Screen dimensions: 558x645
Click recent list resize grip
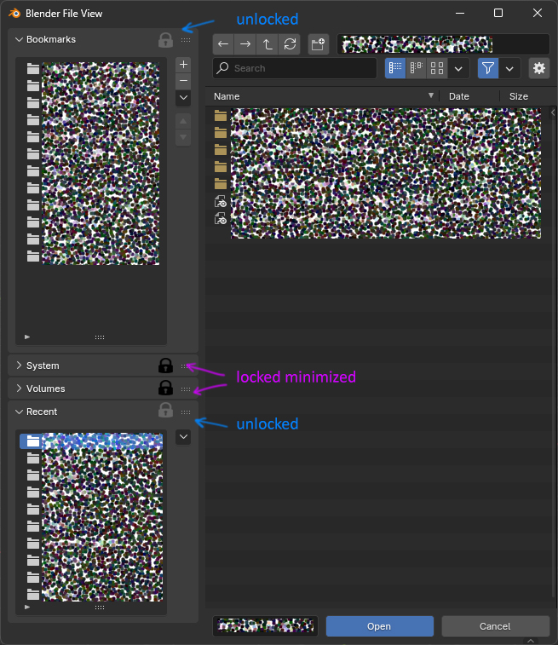(100, 608)
